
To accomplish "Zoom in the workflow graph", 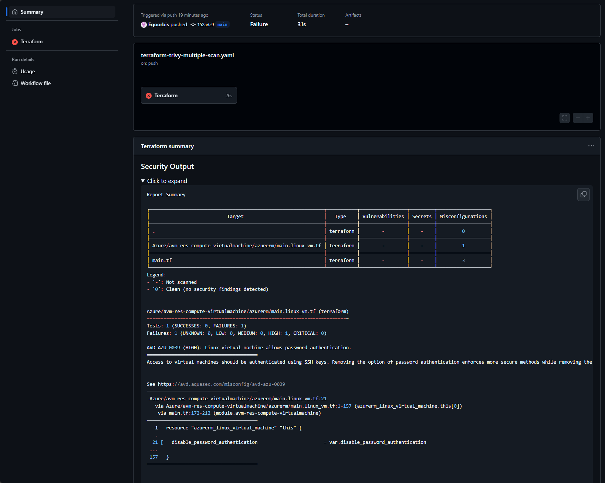I will pos(588,118).
